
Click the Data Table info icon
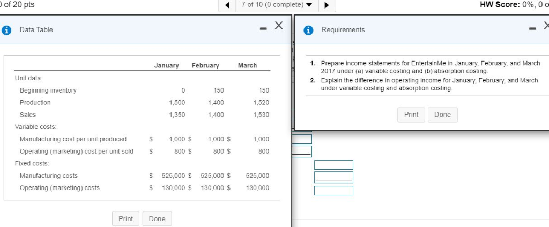[6, 30]
